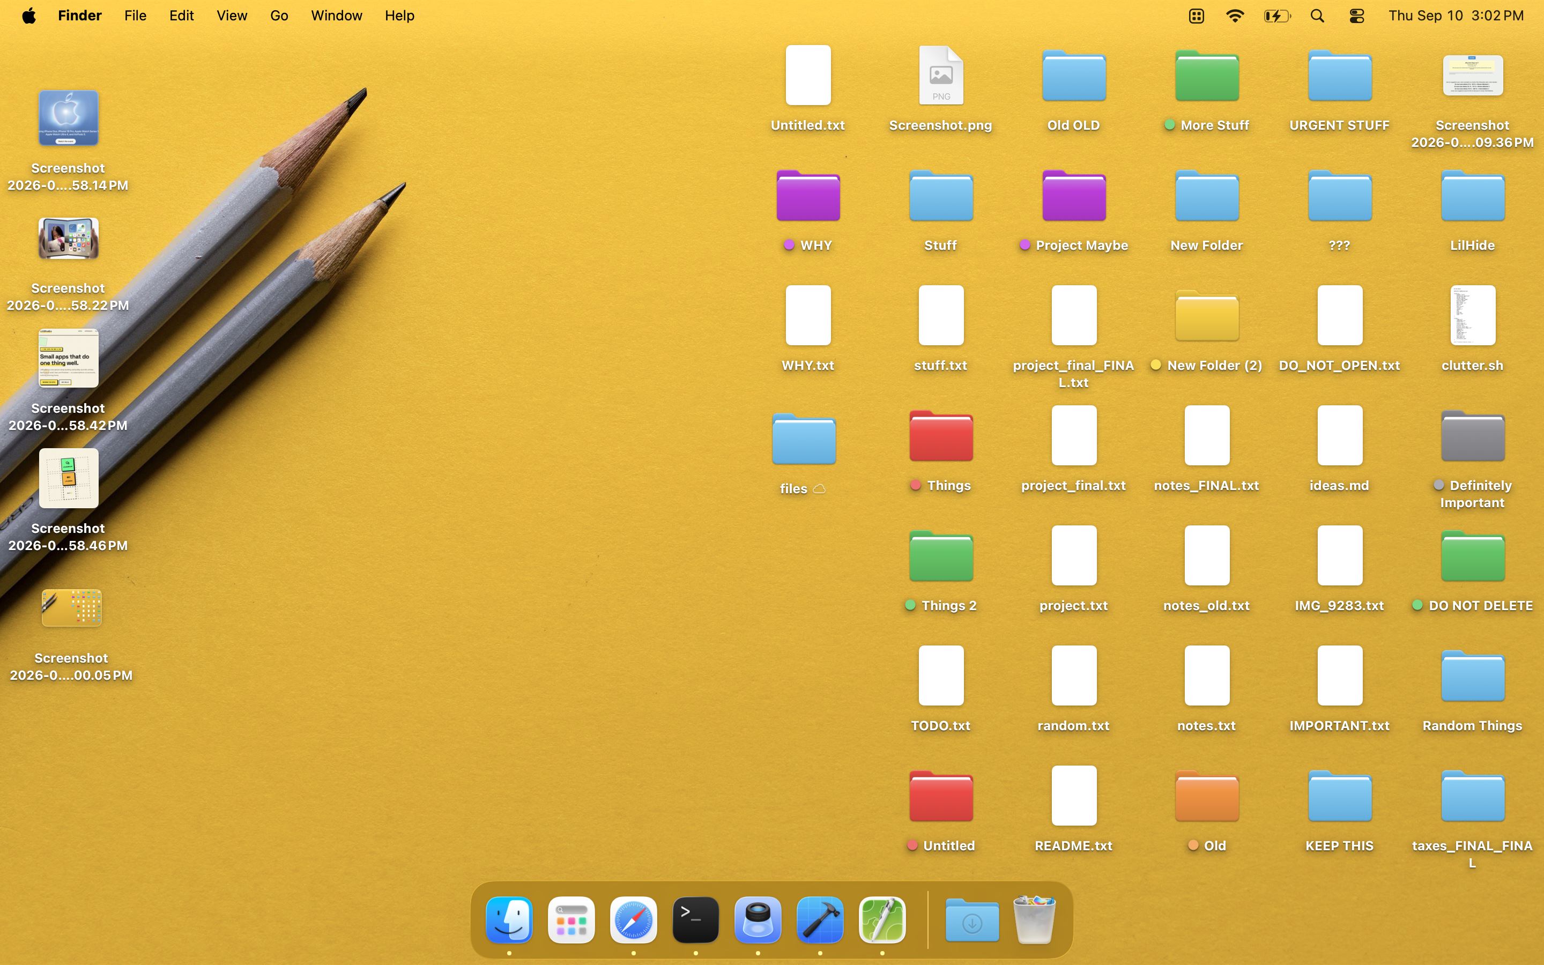This screenshot has height=965, width=1544.
Task: Open the Window menu
Action: tap(336, 16)
